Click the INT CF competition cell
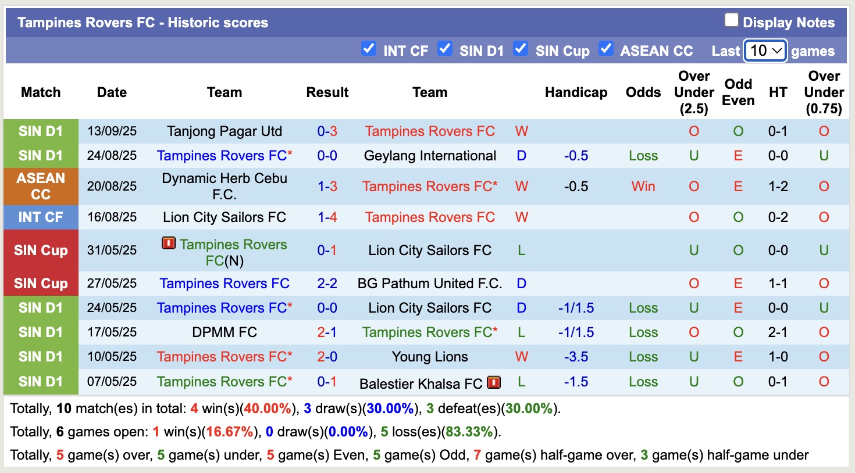 pyautogui.click(x=41, y=217)
